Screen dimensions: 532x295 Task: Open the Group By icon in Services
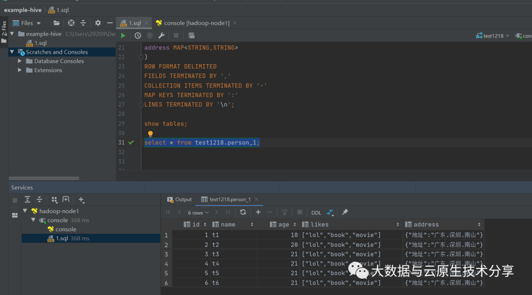pyautogui.click(x=54, y=199)
